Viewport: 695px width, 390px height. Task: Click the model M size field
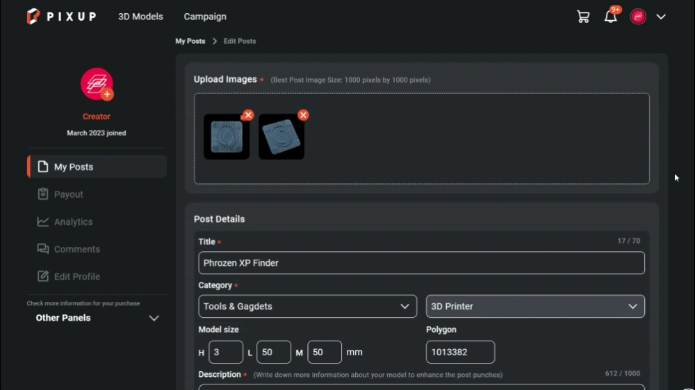point(325,352)
